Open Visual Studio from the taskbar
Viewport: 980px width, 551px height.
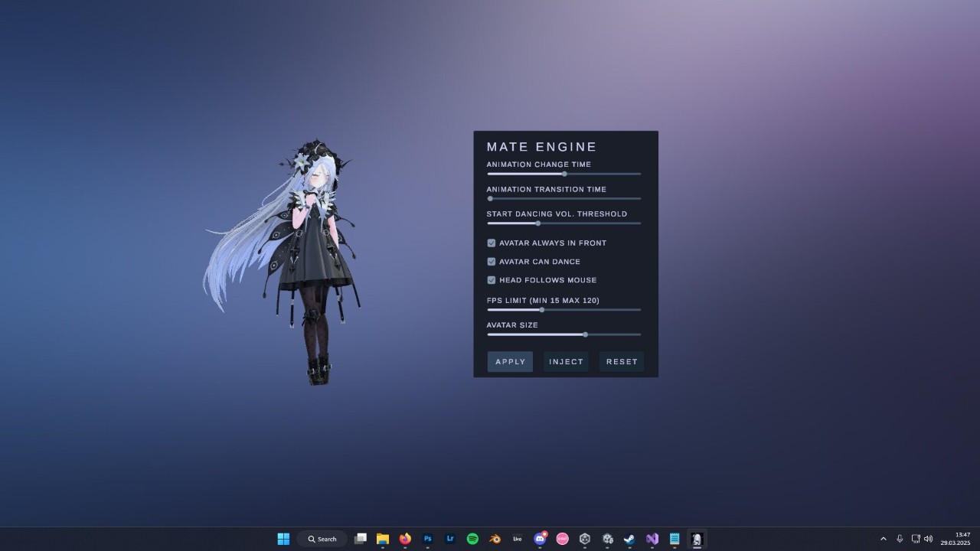click(x=652, y=539)
